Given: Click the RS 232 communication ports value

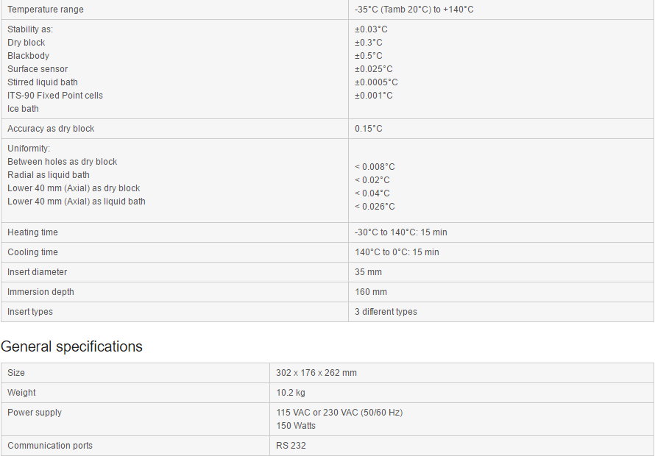Looking at the screenshot, I should pos(291,446).
